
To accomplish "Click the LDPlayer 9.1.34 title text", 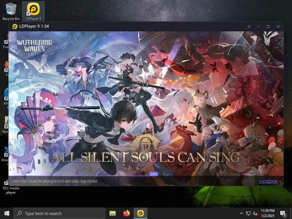I will tap(34, 26).
